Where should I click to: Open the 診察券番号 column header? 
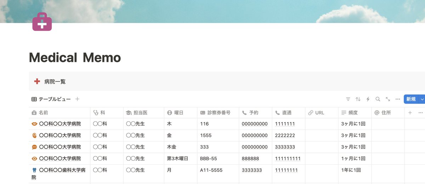[218, 113]
